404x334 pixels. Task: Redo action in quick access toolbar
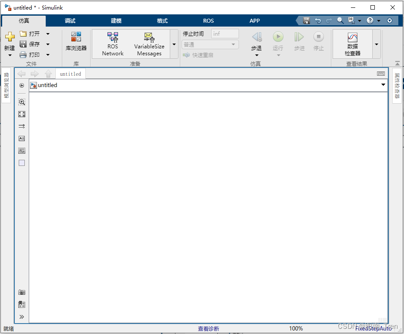point(329,20)
